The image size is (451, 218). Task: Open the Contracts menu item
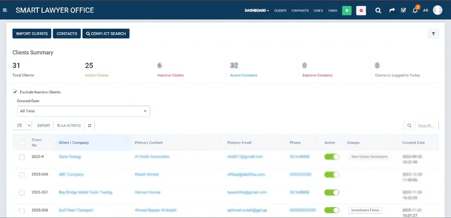click(x=300, y=10)
